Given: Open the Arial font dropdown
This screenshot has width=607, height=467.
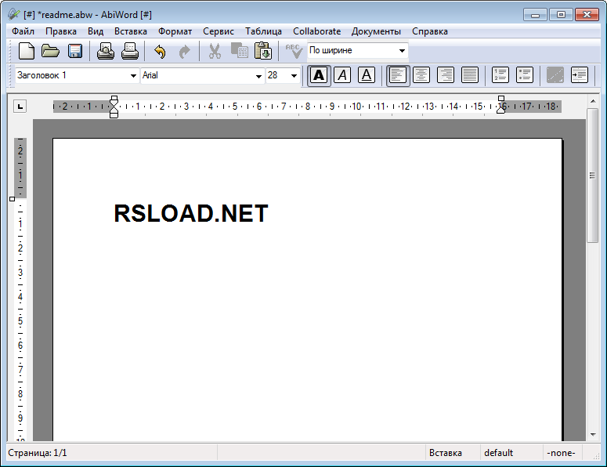Looking at the screenshot, I should 258,75.
